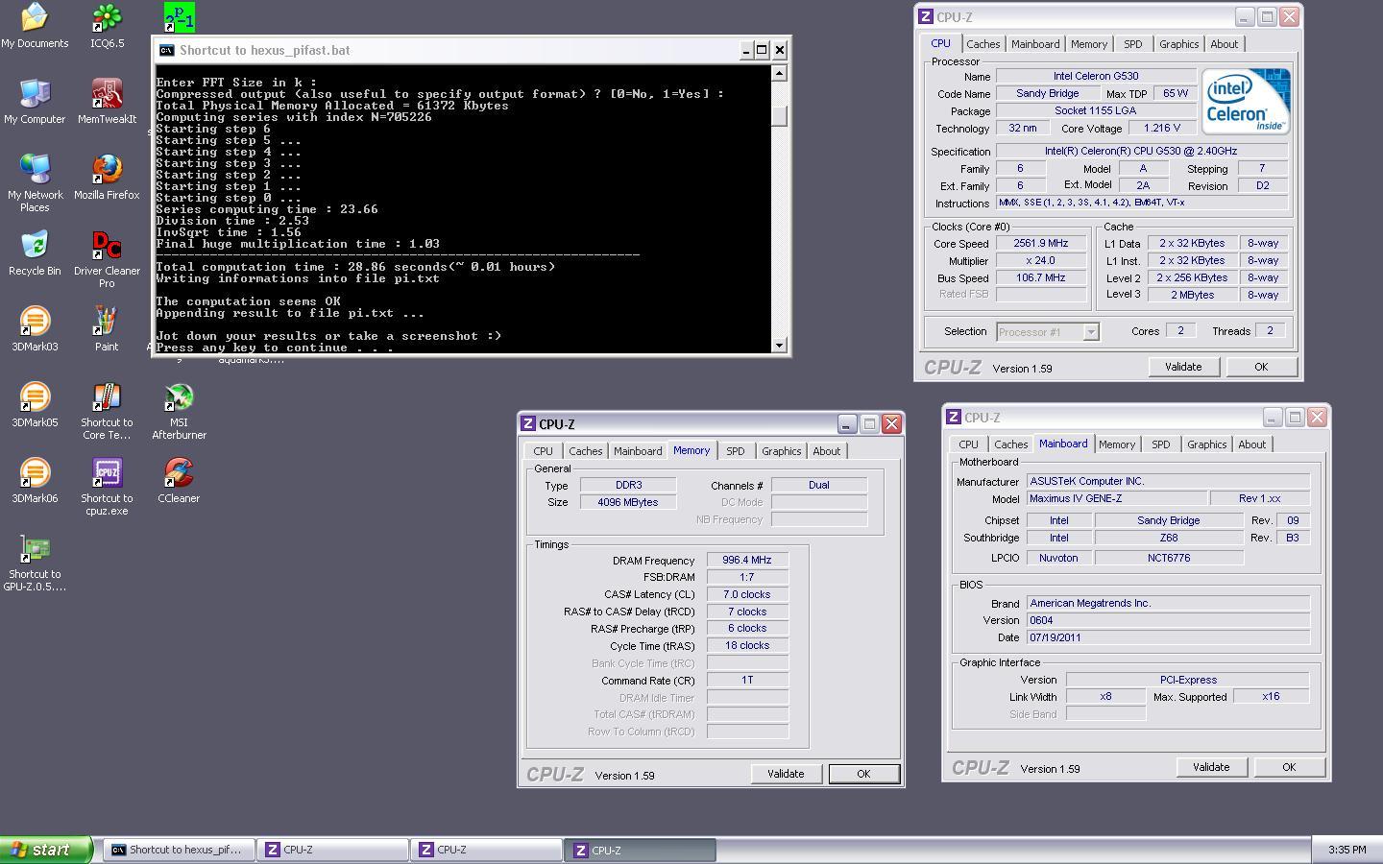Image resolution: width=1383 pixels, height=864 pixels.
Task: Click the Multiplier value x 24.0
Action: pos(1041,261)
